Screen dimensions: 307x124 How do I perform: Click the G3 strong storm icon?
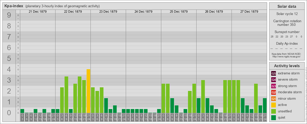coord(274,86)
